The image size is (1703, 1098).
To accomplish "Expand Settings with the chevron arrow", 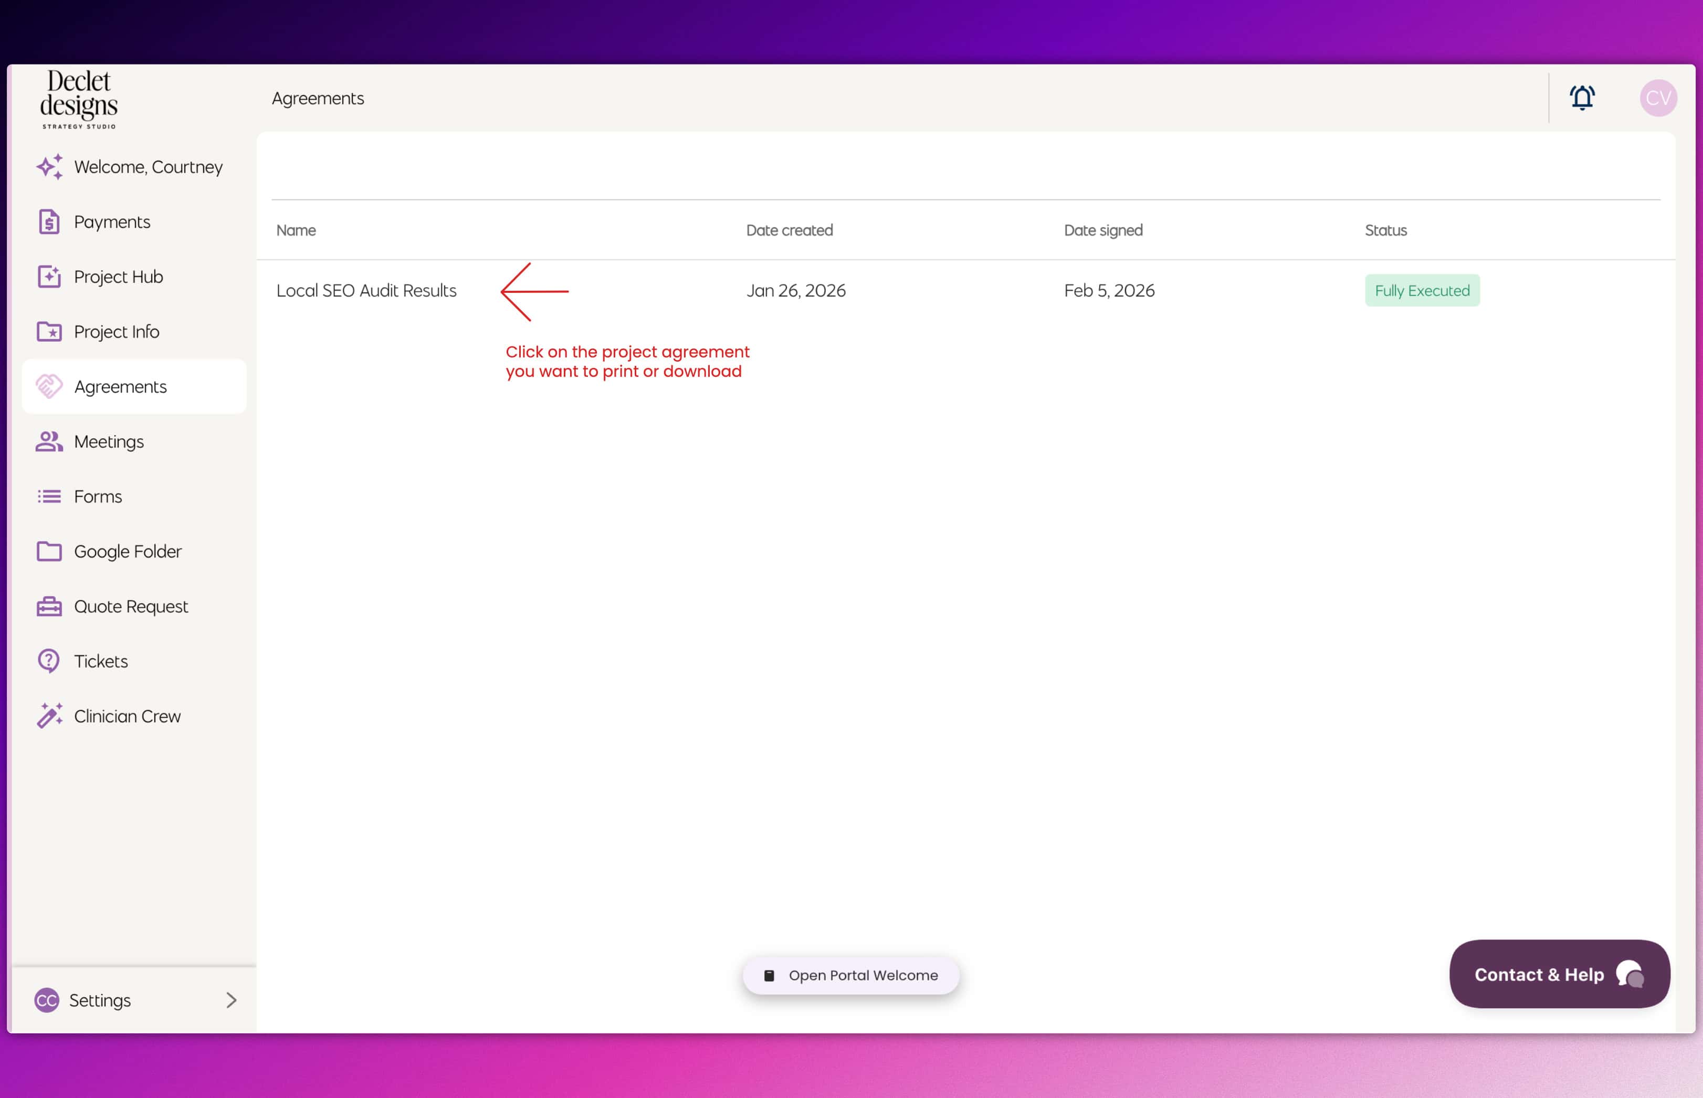I will [231, 1000].
